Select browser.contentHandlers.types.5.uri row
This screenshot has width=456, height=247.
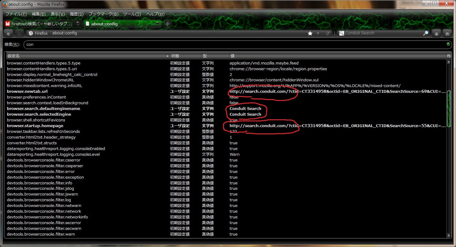click(x=226, y=69)
